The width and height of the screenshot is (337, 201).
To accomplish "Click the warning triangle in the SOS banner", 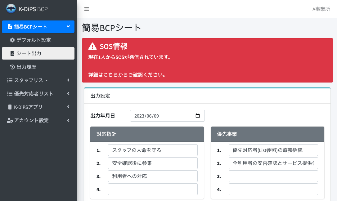I will coord(92,47).
